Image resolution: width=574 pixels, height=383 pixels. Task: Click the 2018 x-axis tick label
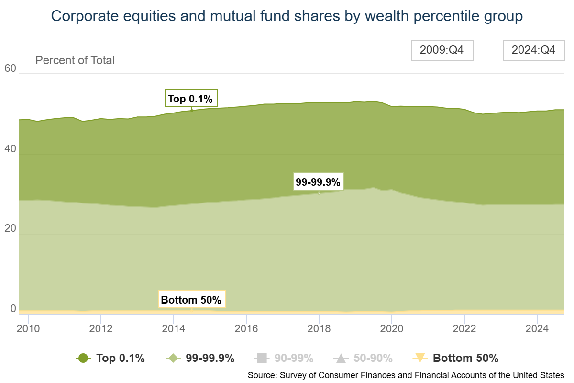[x=319, y=329]
